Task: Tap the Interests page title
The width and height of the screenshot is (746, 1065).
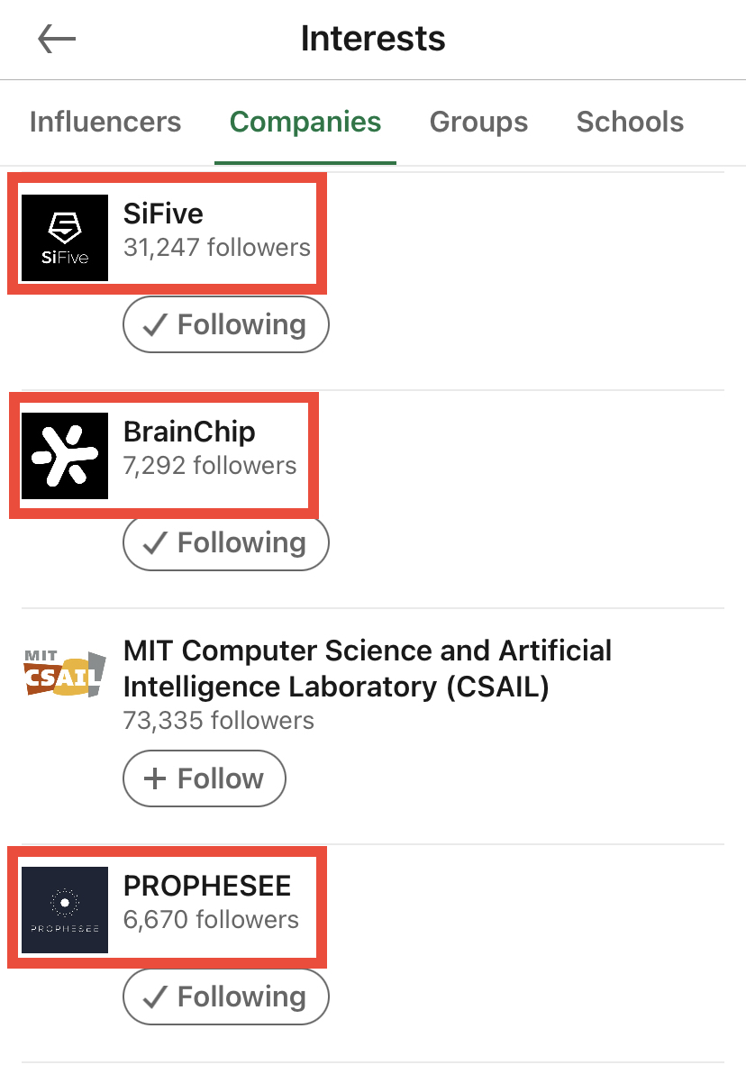Action: [373, 40]
